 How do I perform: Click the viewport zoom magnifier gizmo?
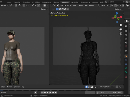[121, 25]
